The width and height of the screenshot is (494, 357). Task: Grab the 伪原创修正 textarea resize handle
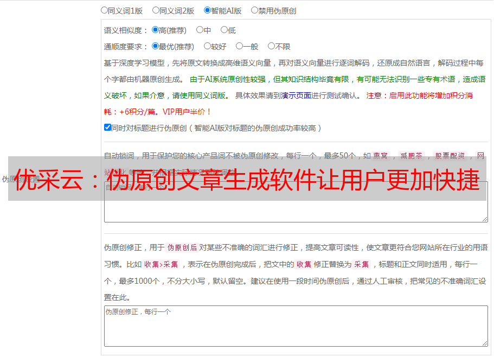point(485,343)
